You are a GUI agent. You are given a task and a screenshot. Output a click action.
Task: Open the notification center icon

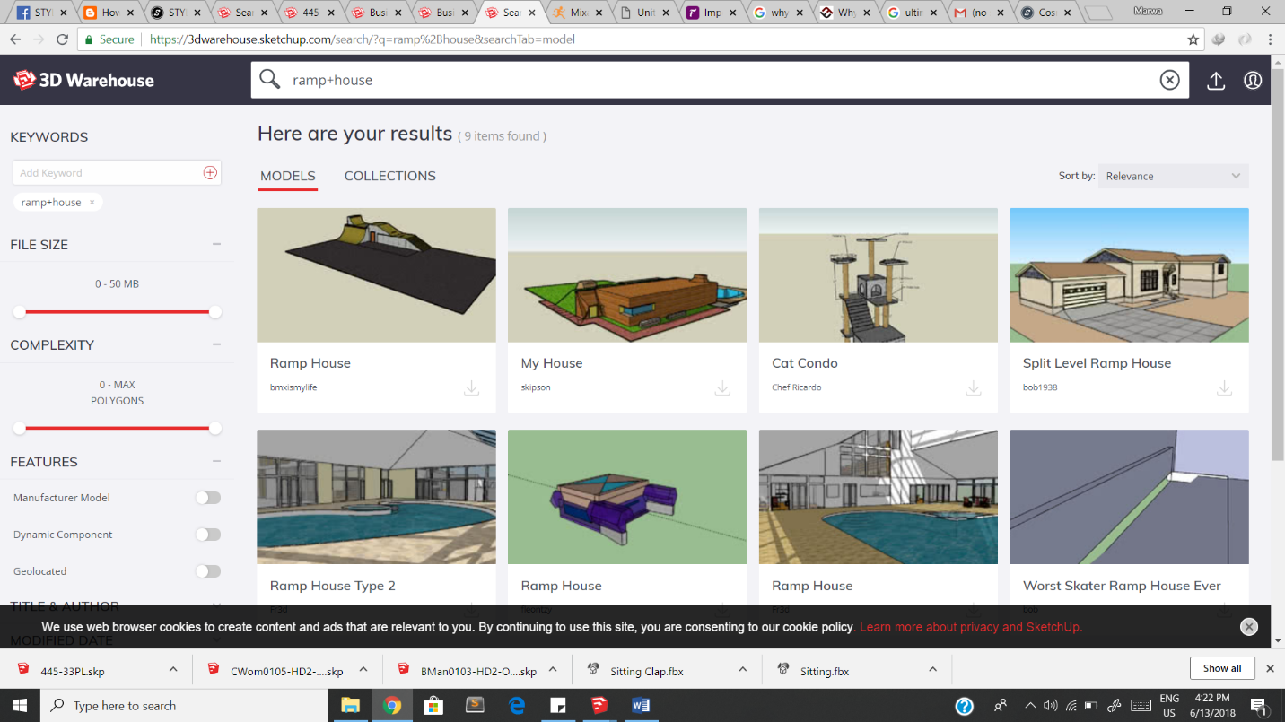1258,705
